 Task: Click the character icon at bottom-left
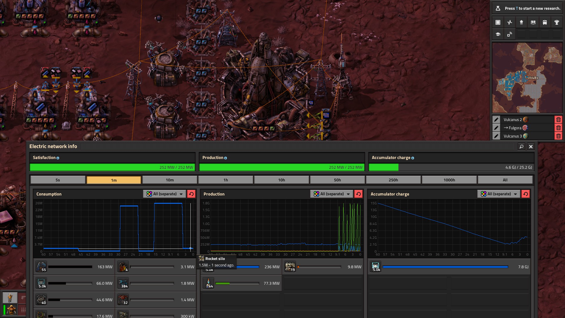pos(10,298)
